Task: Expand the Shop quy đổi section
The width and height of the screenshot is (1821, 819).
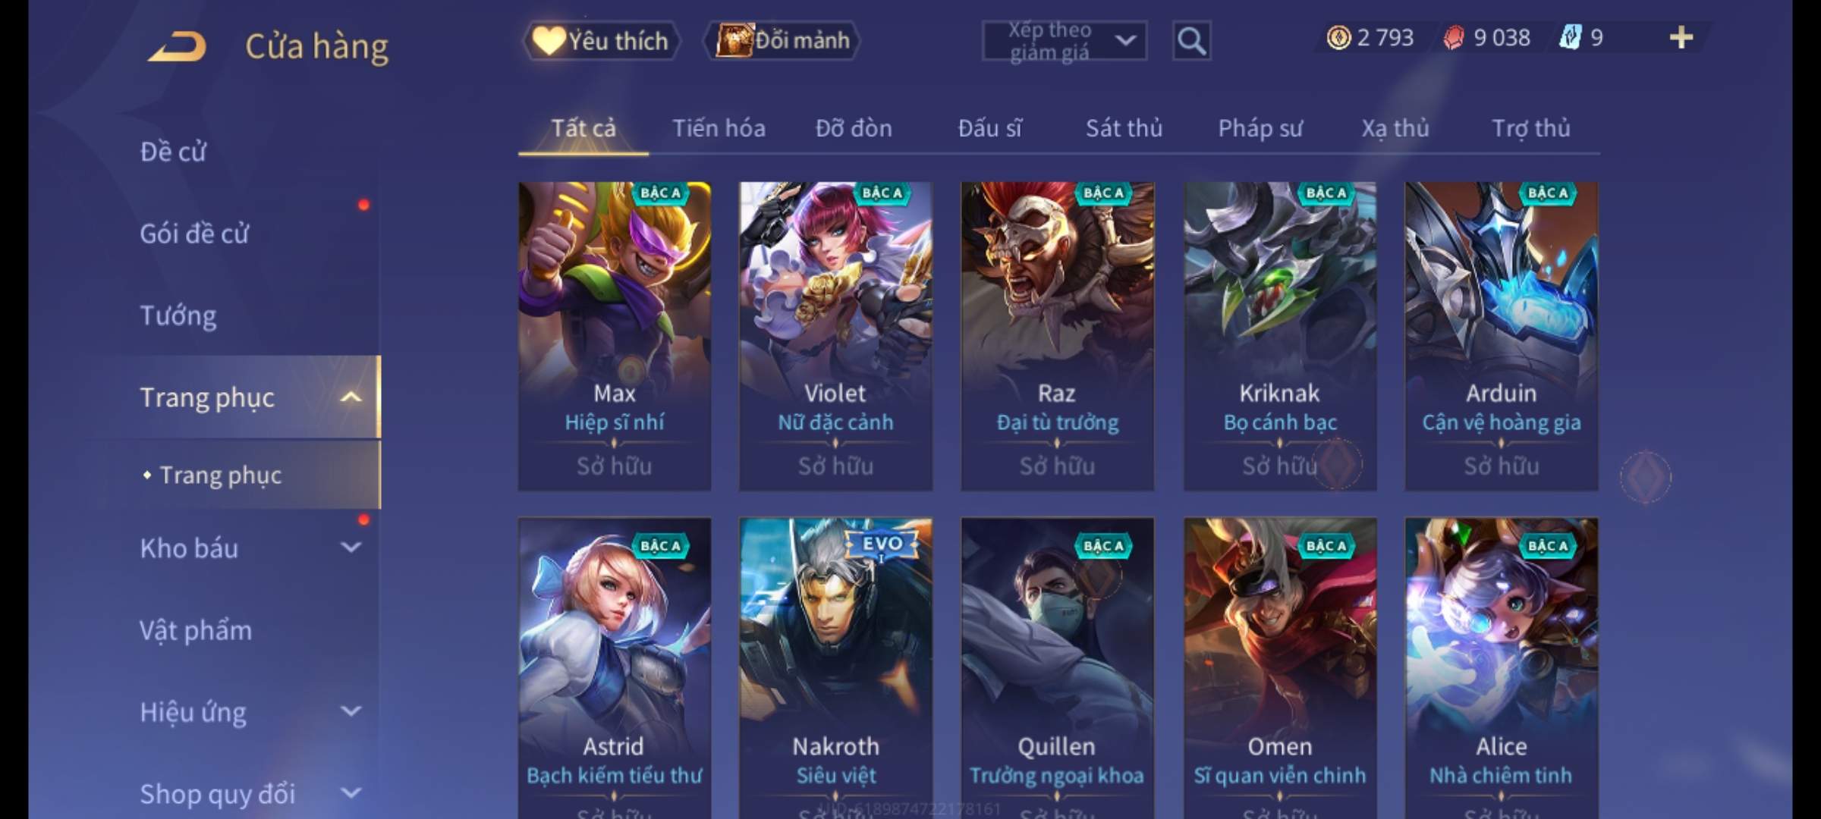Action: [x=351, y=793]
